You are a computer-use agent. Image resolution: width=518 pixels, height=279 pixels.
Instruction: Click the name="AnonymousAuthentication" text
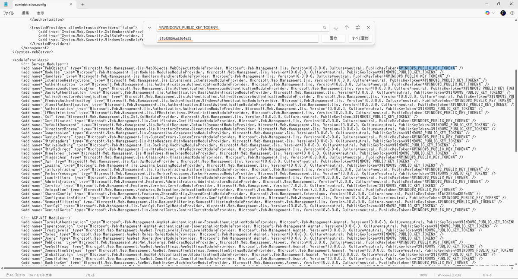pos(64,88)
